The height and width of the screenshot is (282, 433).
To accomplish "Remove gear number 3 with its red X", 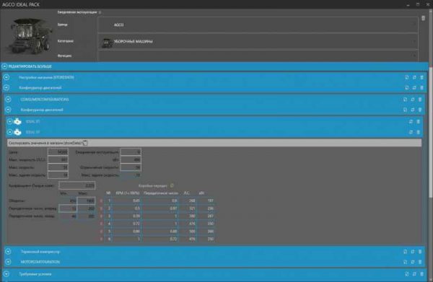I will click(101, 216).
